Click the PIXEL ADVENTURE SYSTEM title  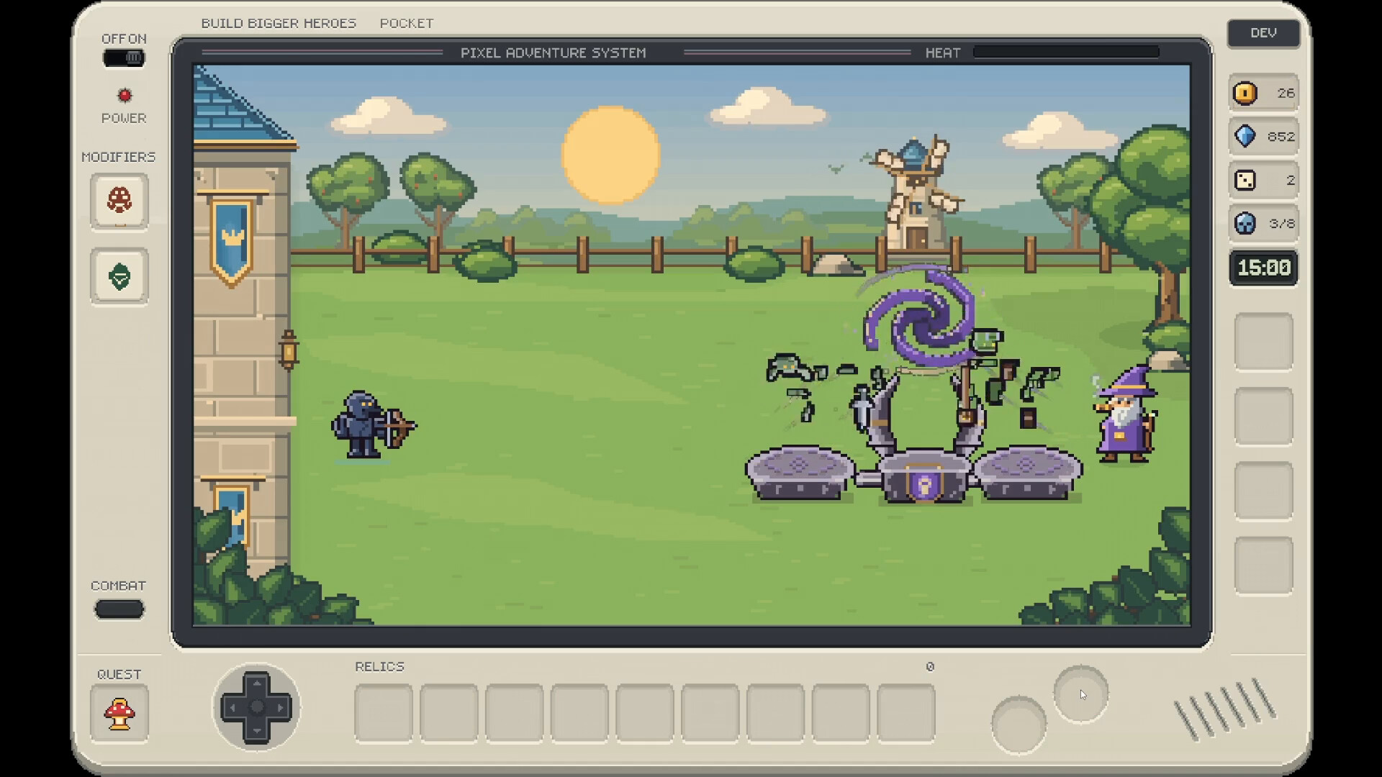coord(554,53)
